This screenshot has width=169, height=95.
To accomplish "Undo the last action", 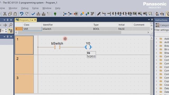I will point(22,14).
